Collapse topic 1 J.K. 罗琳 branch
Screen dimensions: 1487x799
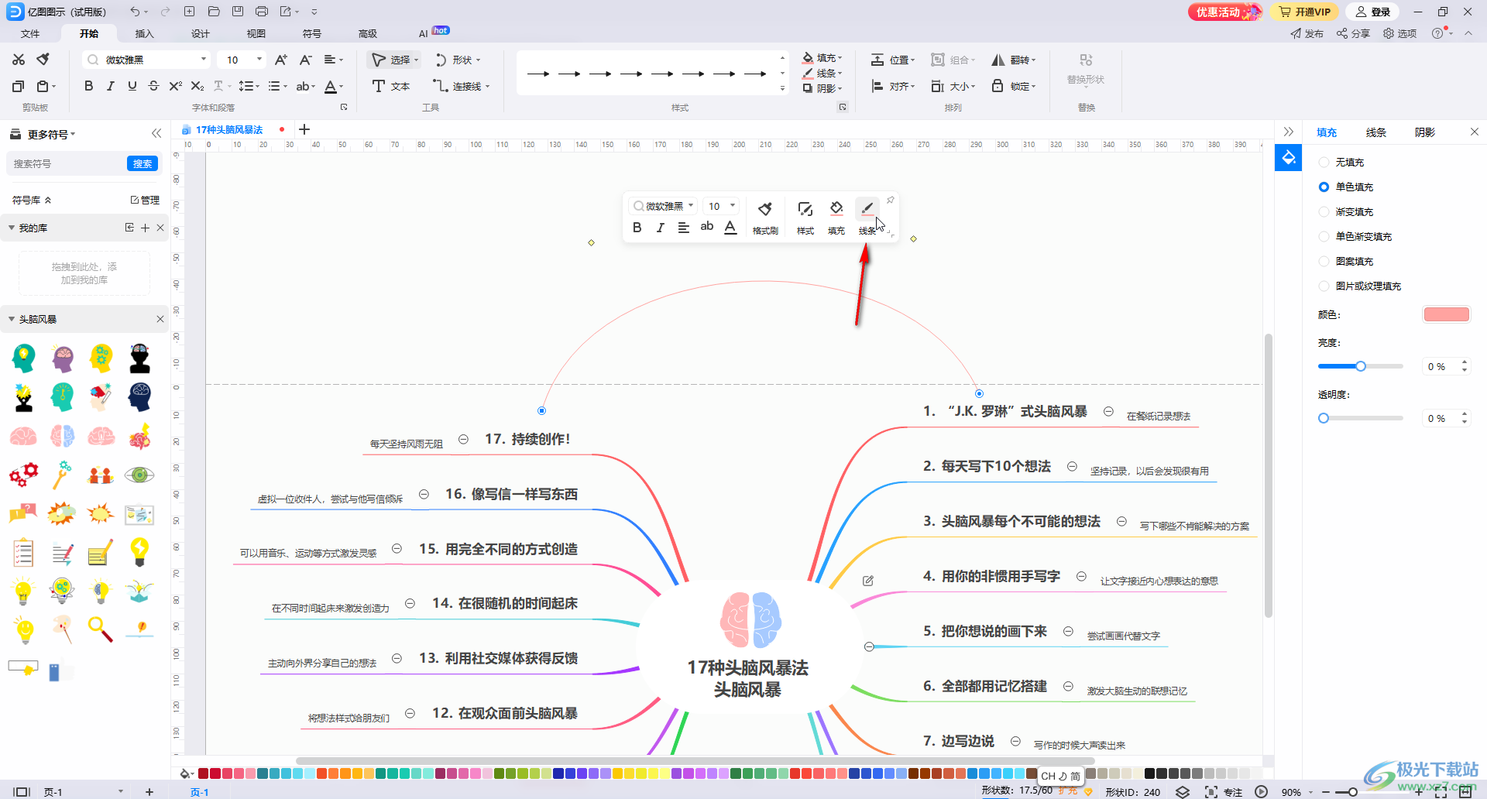[1108, 411]
